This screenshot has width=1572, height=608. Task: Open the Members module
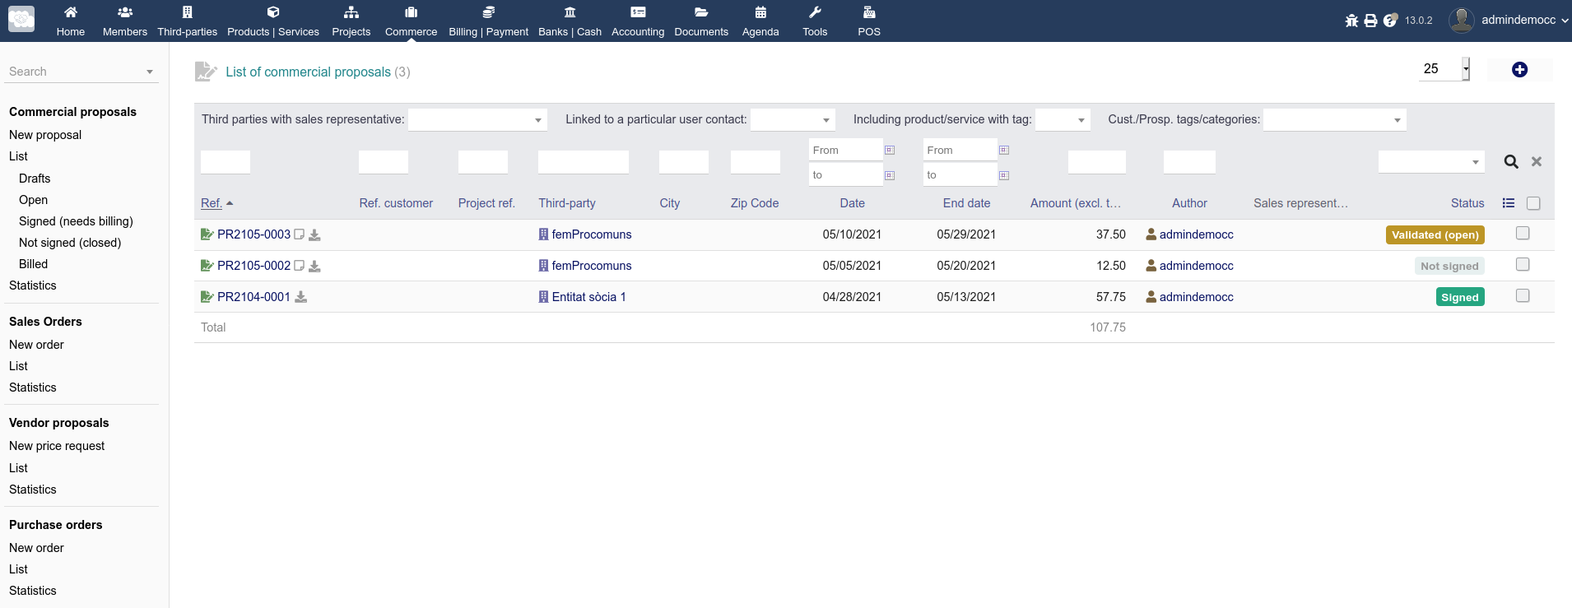point(125,21)
